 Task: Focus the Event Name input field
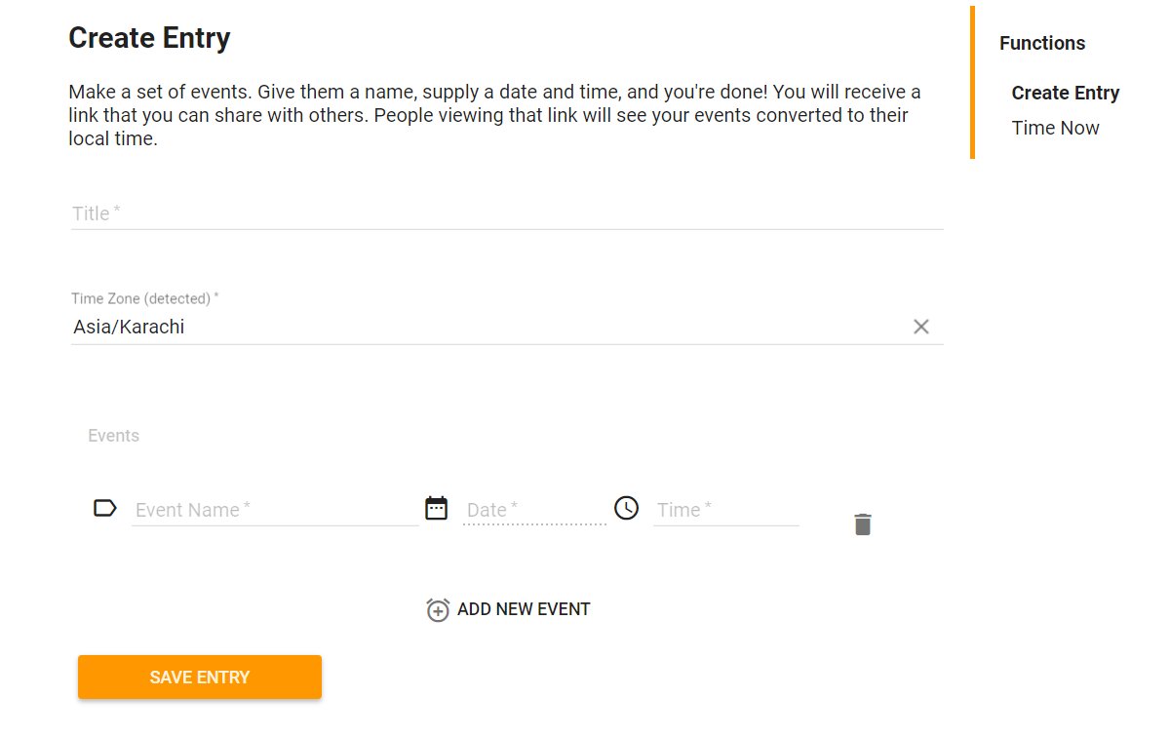(275, 510)
